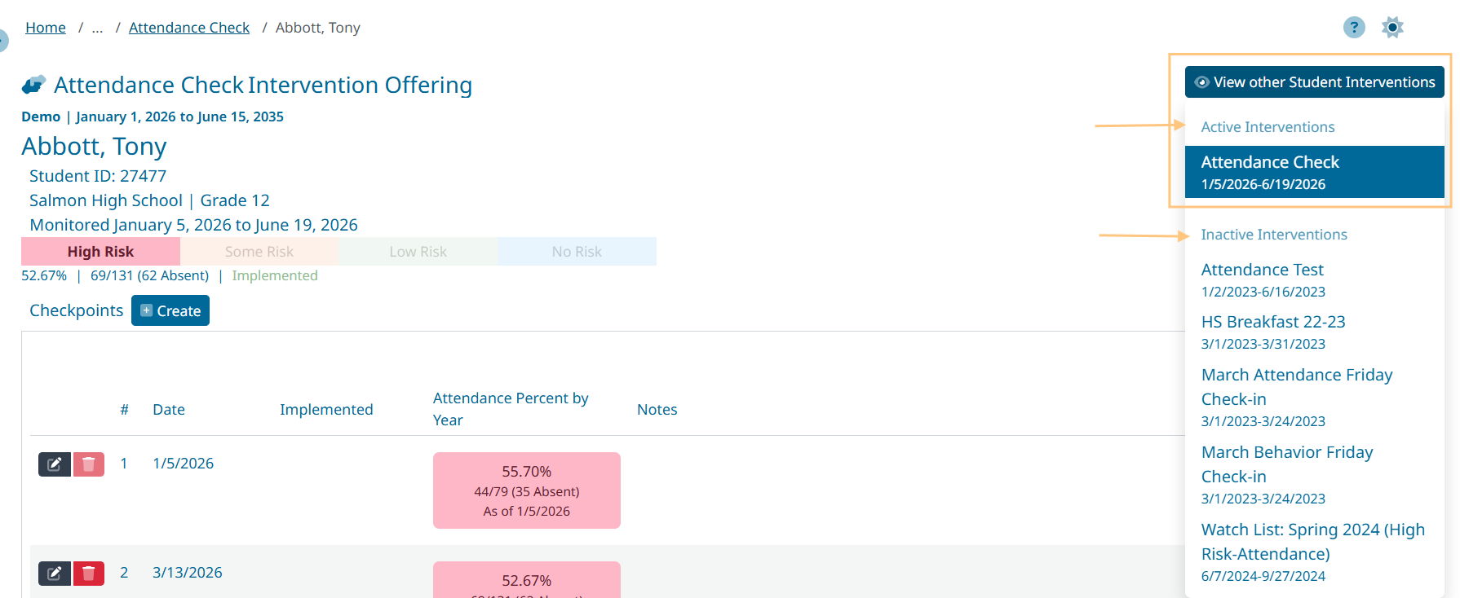1460x598 pixels.
Task: Expand the collapsed sidebar arrow at left edge
Action: [x=3, y=40]
